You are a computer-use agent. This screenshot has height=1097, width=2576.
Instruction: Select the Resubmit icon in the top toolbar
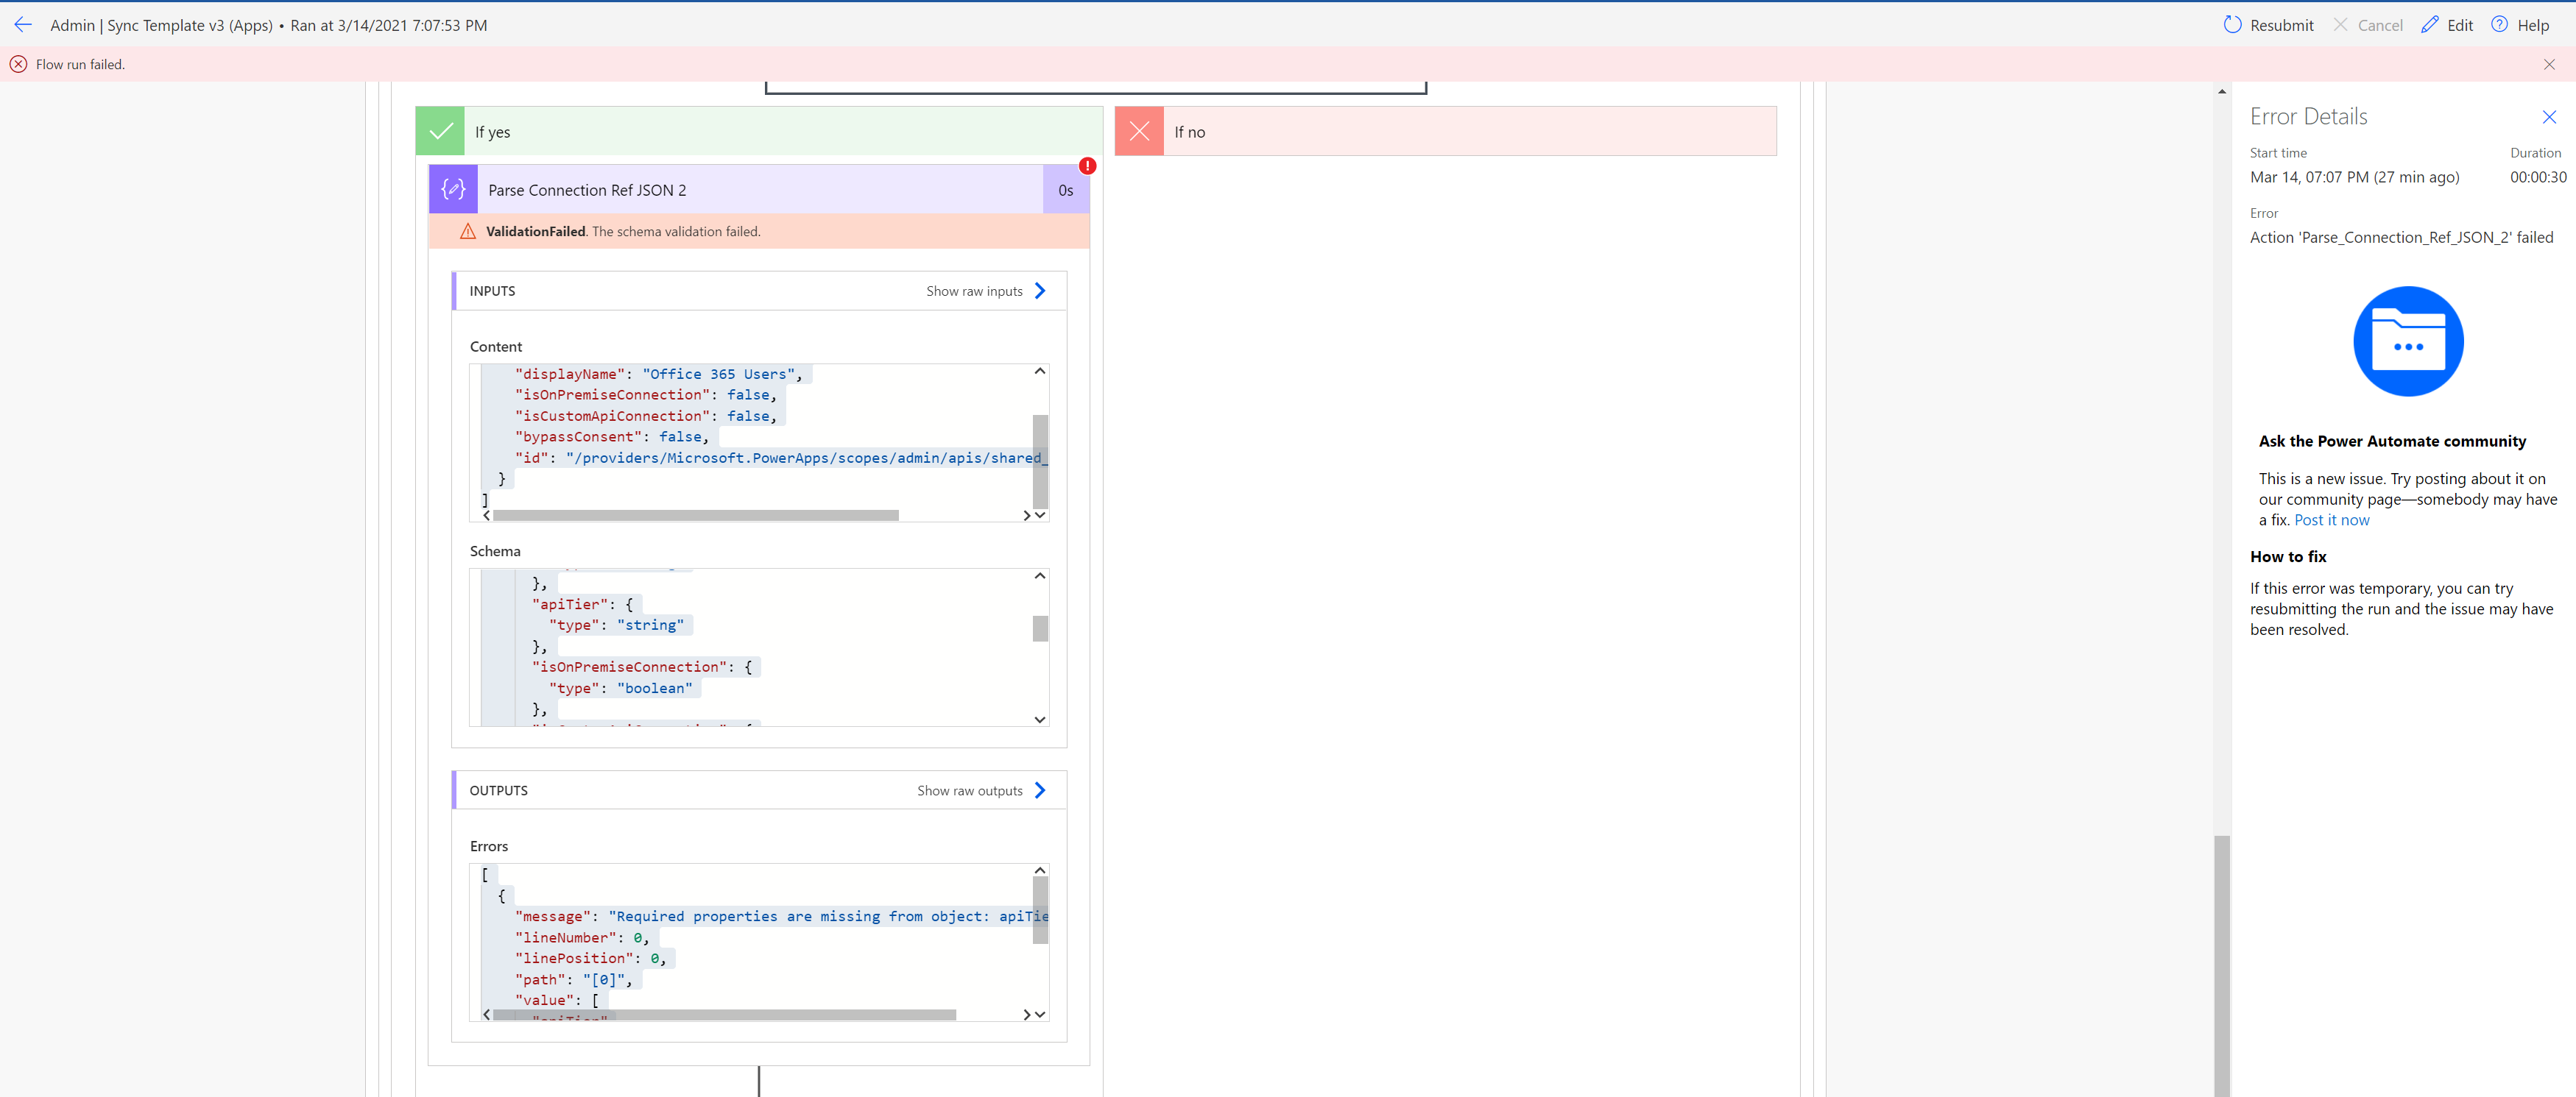pyautogui.click(x=2232, y=24)
